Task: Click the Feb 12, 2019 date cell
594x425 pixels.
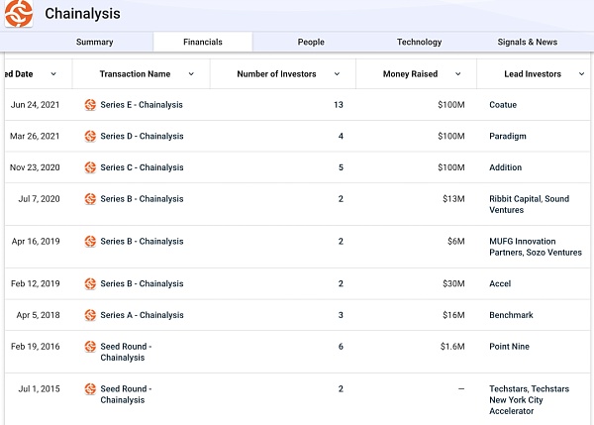Action: [36, 283]
